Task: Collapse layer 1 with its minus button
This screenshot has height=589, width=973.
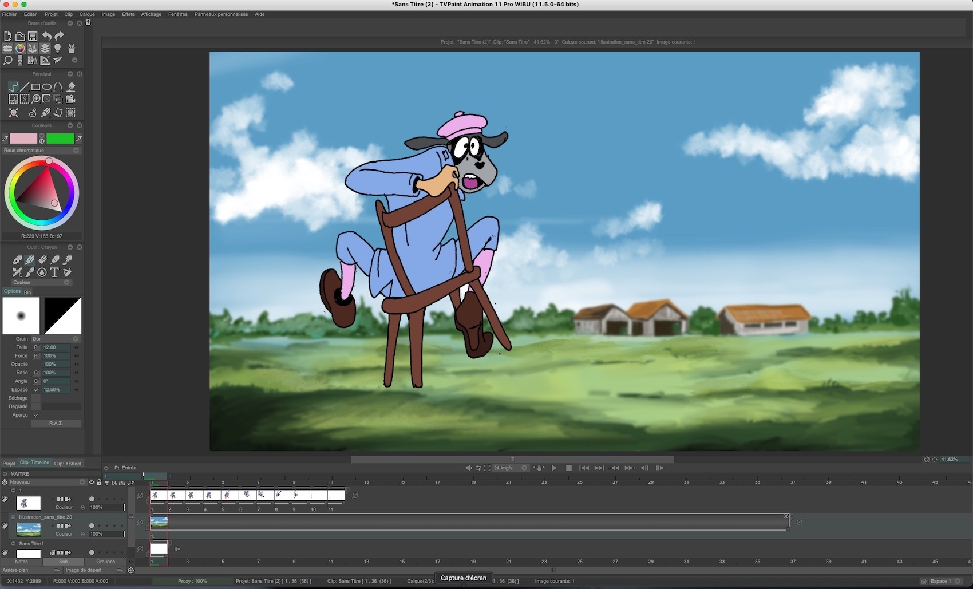Action: tap(14, 491)
